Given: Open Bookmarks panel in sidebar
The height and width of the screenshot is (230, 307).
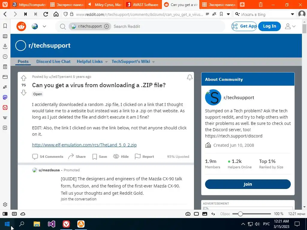Looking at the screenshot, I should click(x=5, y=26).
